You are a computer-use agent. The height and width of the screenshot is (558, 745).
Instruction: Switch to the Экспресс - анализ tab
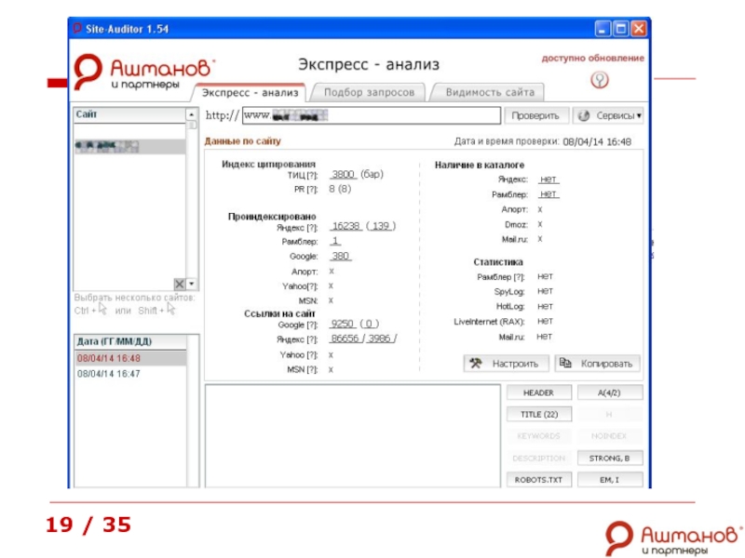click(250, 92)
